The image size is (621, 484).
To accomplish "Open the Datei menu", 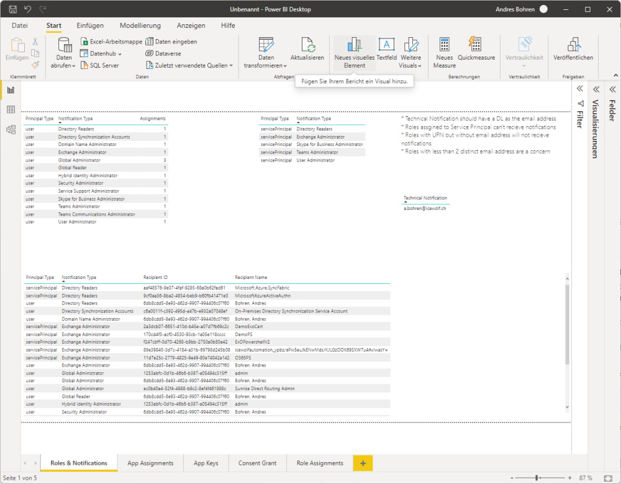I will [x=20, y=25].
